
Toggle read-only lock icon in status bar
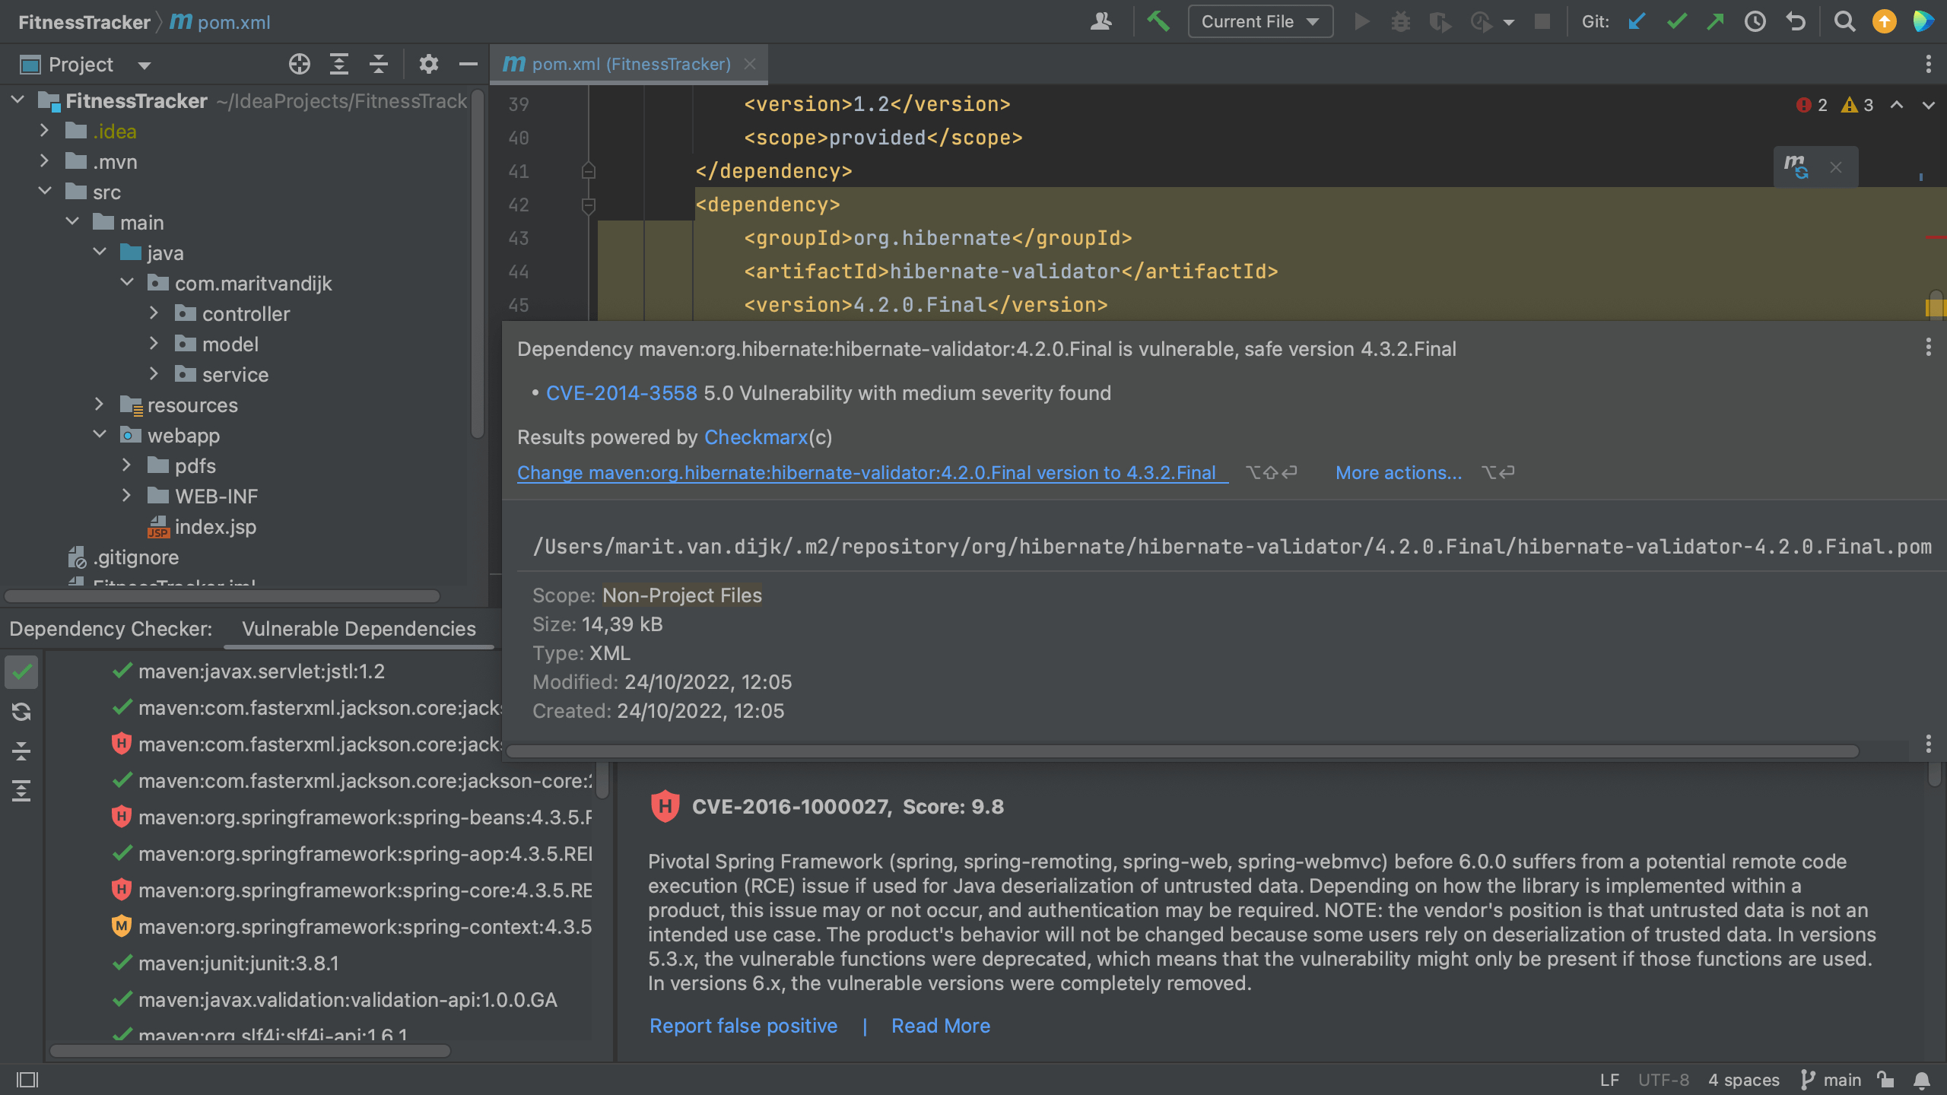coord(1885,1080)
